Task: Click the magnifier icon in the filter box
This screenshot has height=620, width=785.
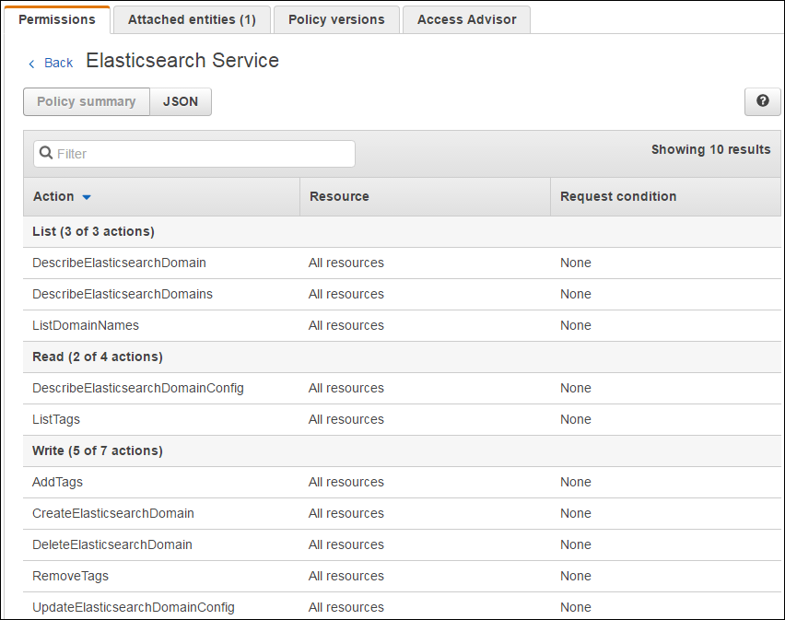Action: pyautogui.click(x=46, y=154)
